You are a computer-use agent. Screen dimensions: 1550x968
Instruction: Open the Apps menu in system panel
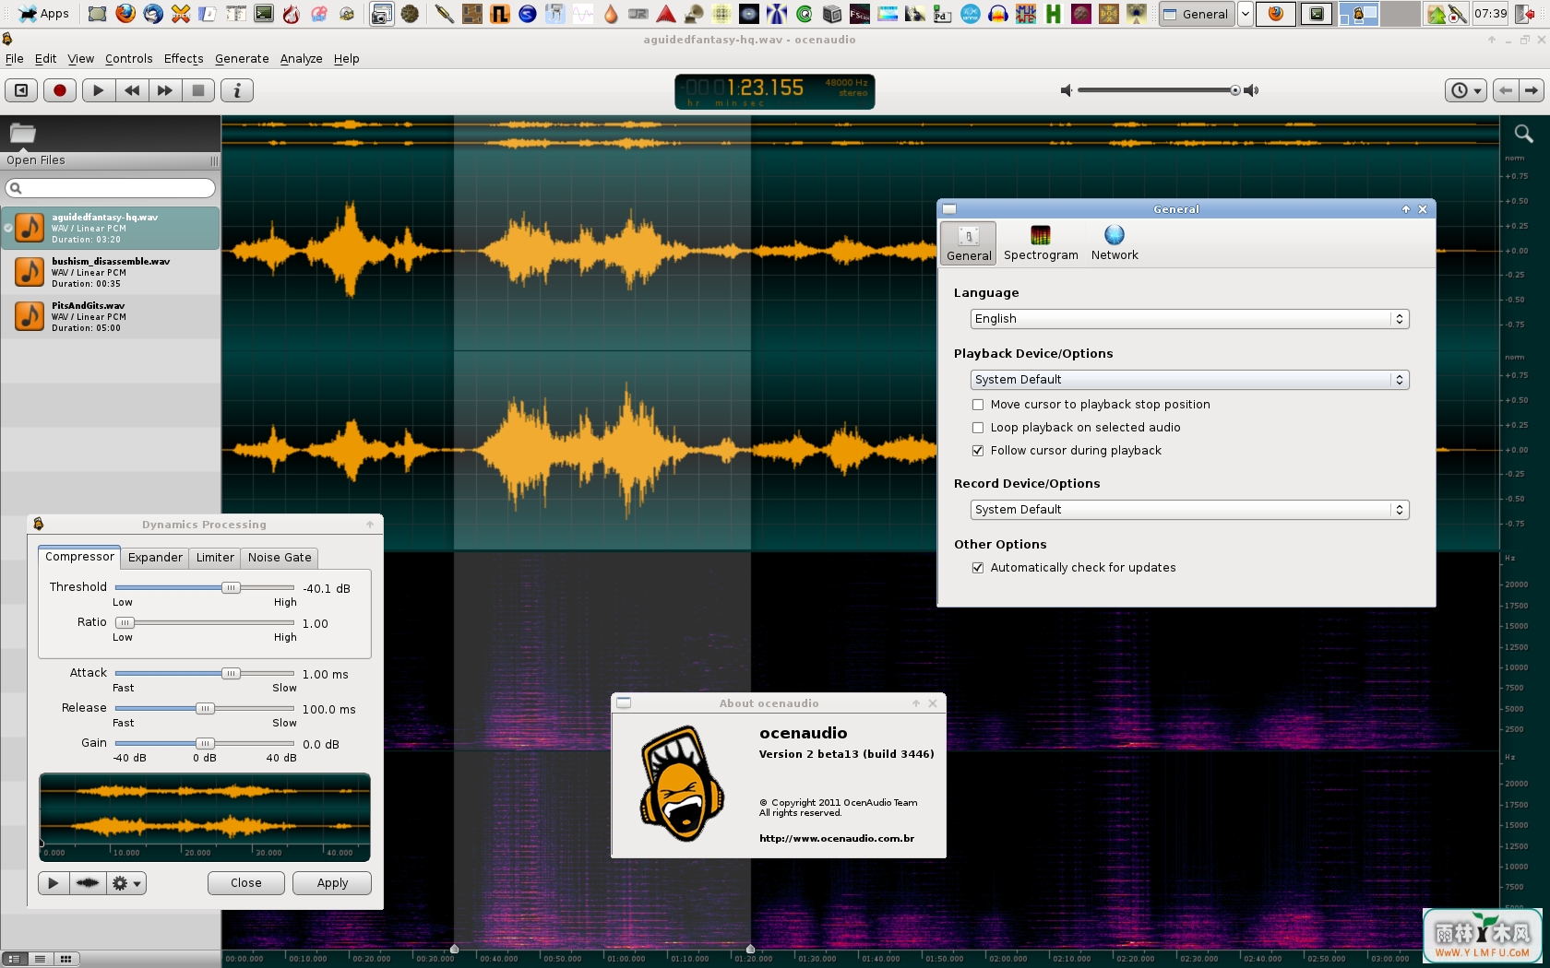click(43, 14)
